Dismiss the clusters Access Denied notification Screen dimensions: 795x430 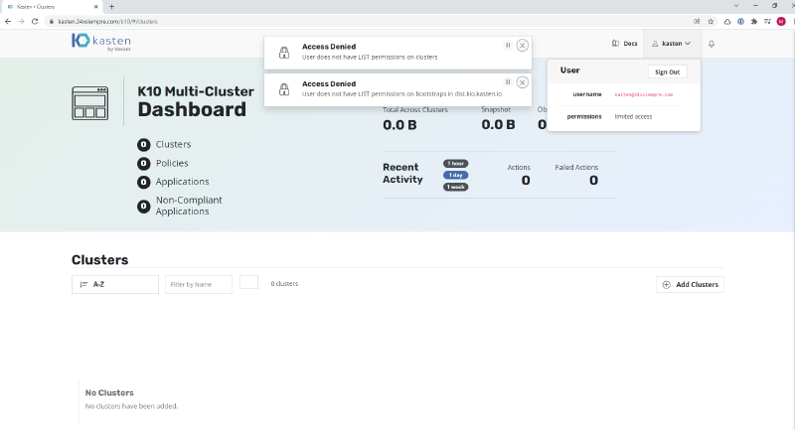[523, 46]
